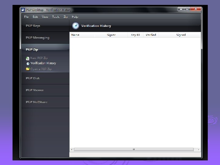This screenshot has height=165, width=220.
Task: Expand the PGP Disk section
Action: pos(45,78)
